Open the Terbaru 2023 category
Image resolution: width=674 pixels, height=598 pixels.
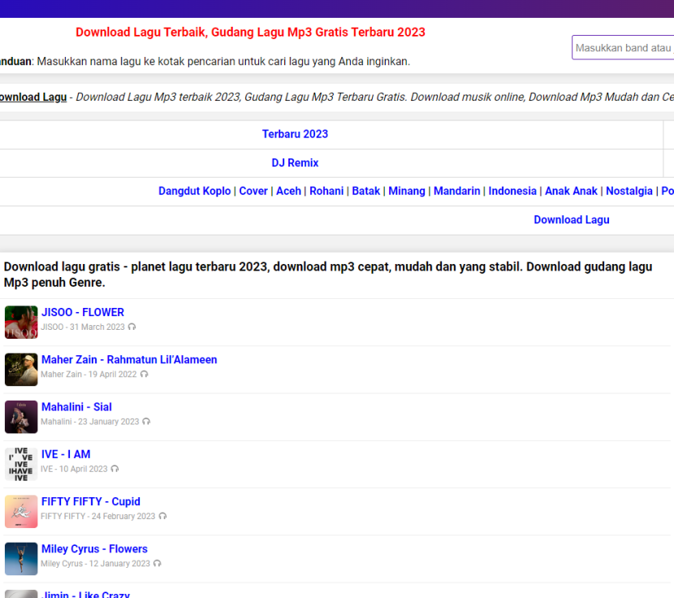[295, 134]
